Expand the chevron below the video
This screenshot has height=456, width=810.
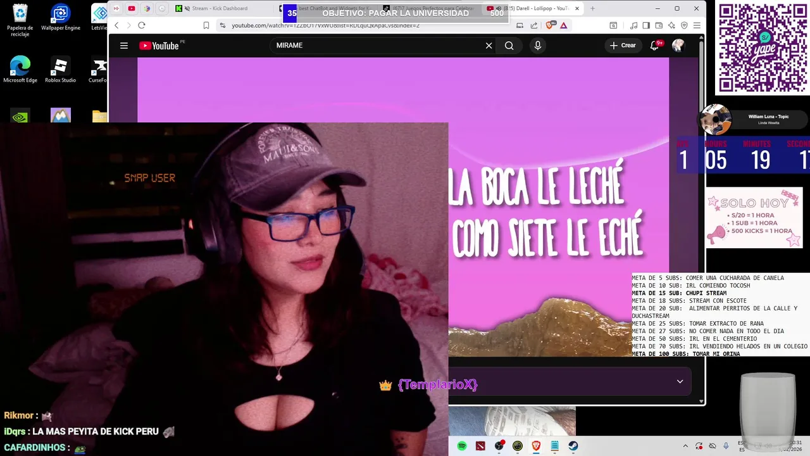click(680, 381)
